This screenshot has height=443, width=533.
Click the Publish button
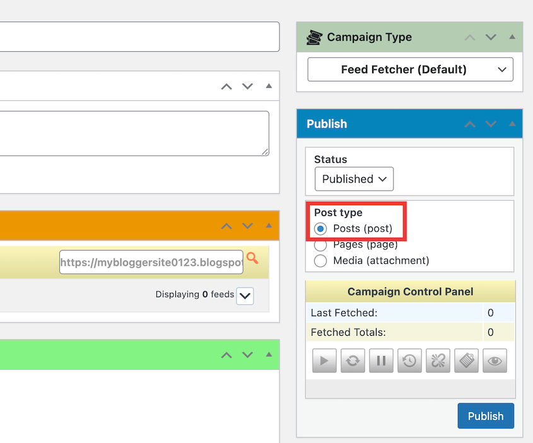click(x=486, y=416)
